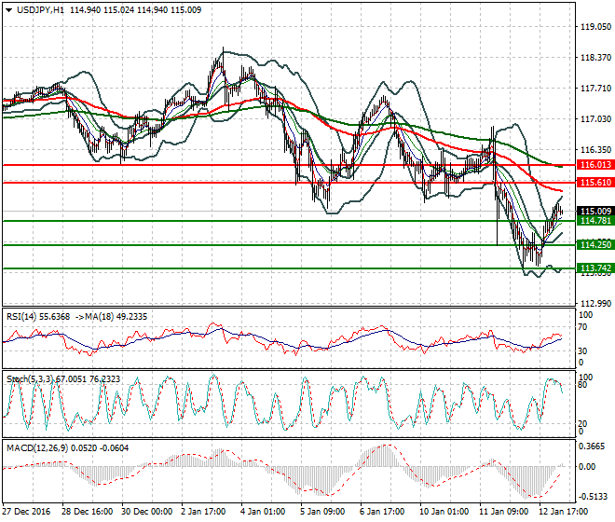Select the 117.710 price scale value

pos(595,89)
